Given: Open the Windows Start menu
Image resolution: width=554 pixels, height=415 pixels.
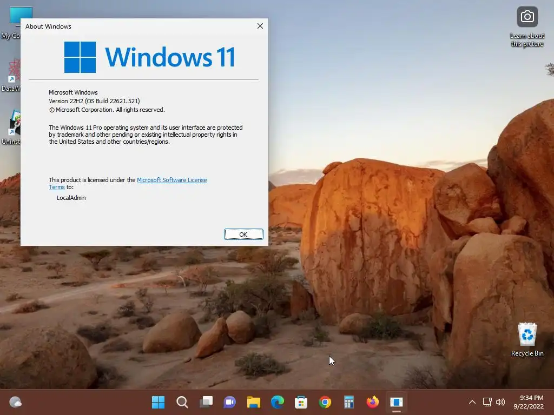Looking at the screenshot, I should (x=158, y=402).
